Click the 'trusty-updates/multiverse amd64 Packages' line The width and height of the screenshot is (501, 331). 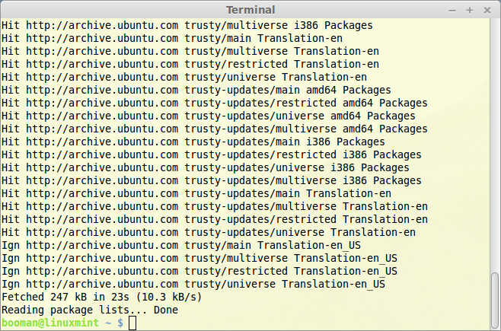pos(215,129)
